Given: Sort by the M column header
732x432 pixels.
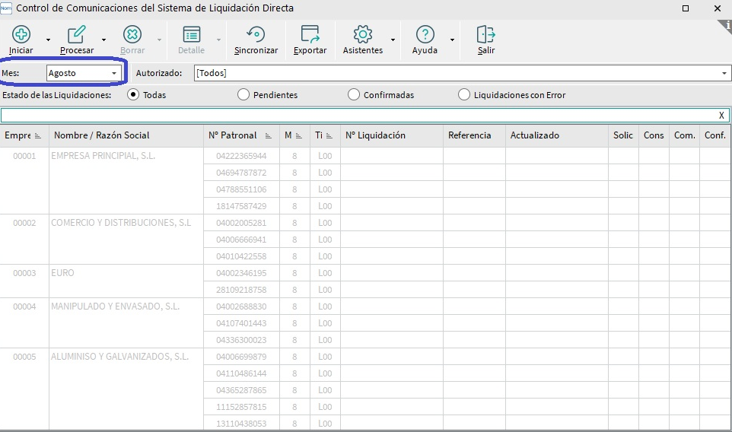Looking at the screenshot, I should tap(294, 135).
